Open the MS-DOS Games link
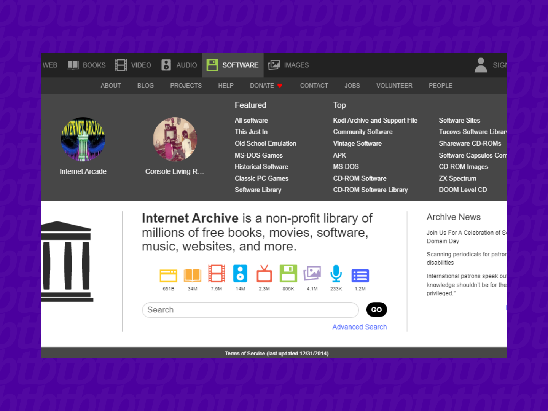The width and height of the screenshot is (548, 411). pos(259,155)
